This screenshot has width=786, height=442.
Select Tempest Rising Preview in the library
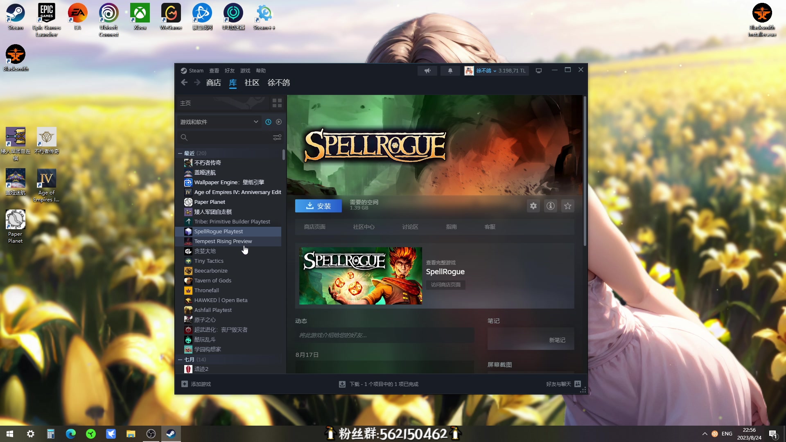click(228, 241)
